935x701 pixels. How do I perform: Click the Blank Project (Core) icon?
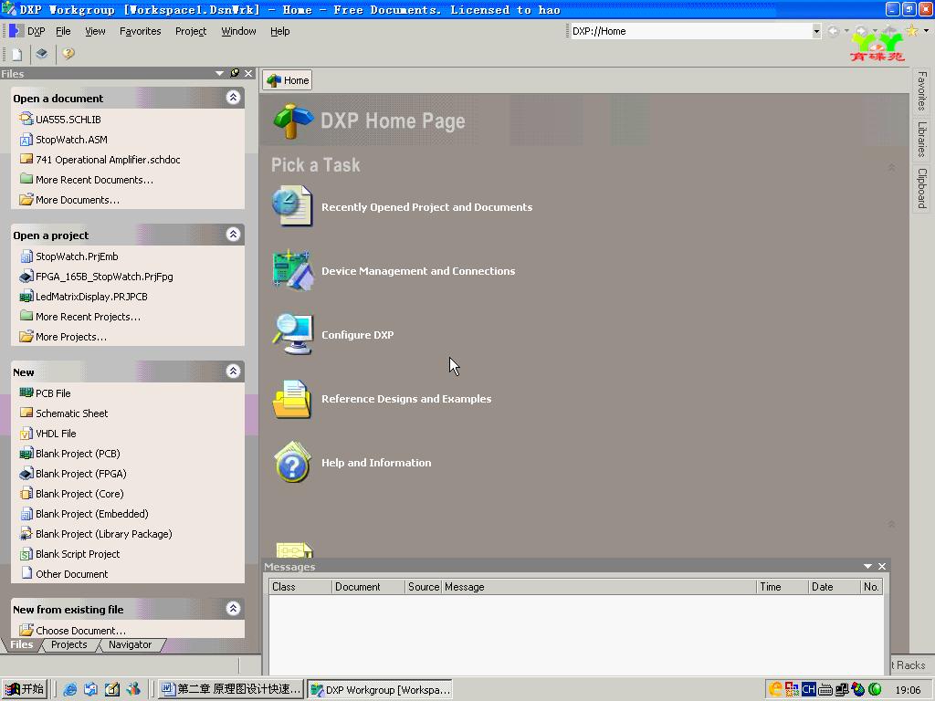[x=26, y=494]
